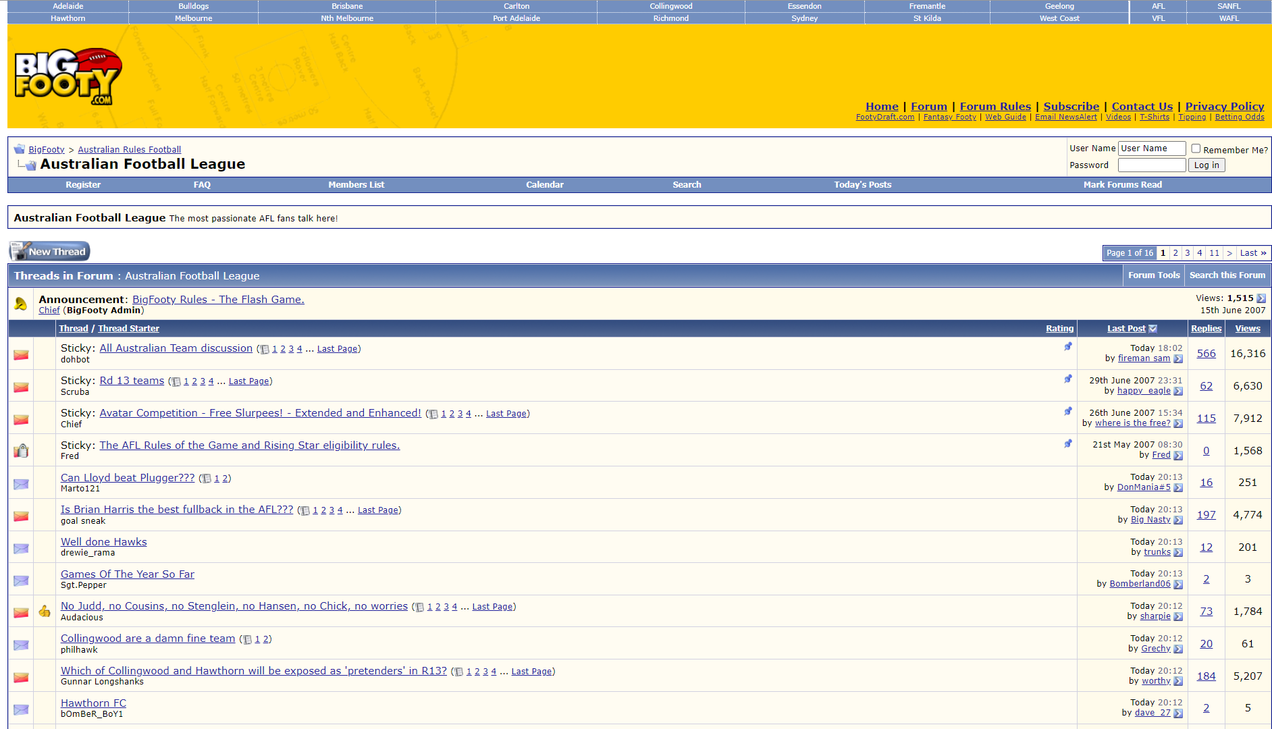Click the announcement views arrow icon
Viewport: 1272px width, 729px height.
1261,298
